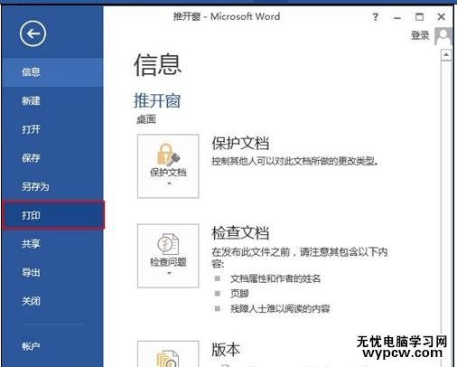Screen dimensions: 457x367
Task: Click the 桌面 location text
Action: [x=146, y=119]
